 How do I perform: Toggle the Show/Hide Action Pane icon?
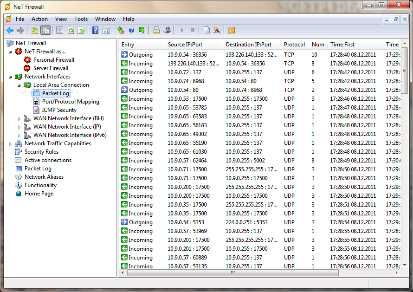pos(106,30)
